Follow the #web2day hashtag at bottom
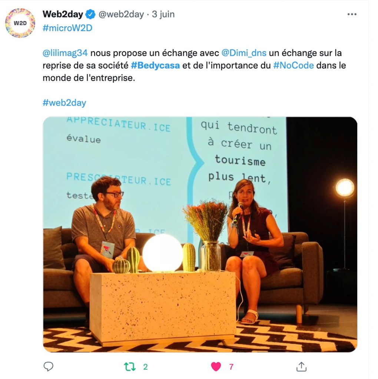Screen dimensions: 378x379 (x=64, y=103)
